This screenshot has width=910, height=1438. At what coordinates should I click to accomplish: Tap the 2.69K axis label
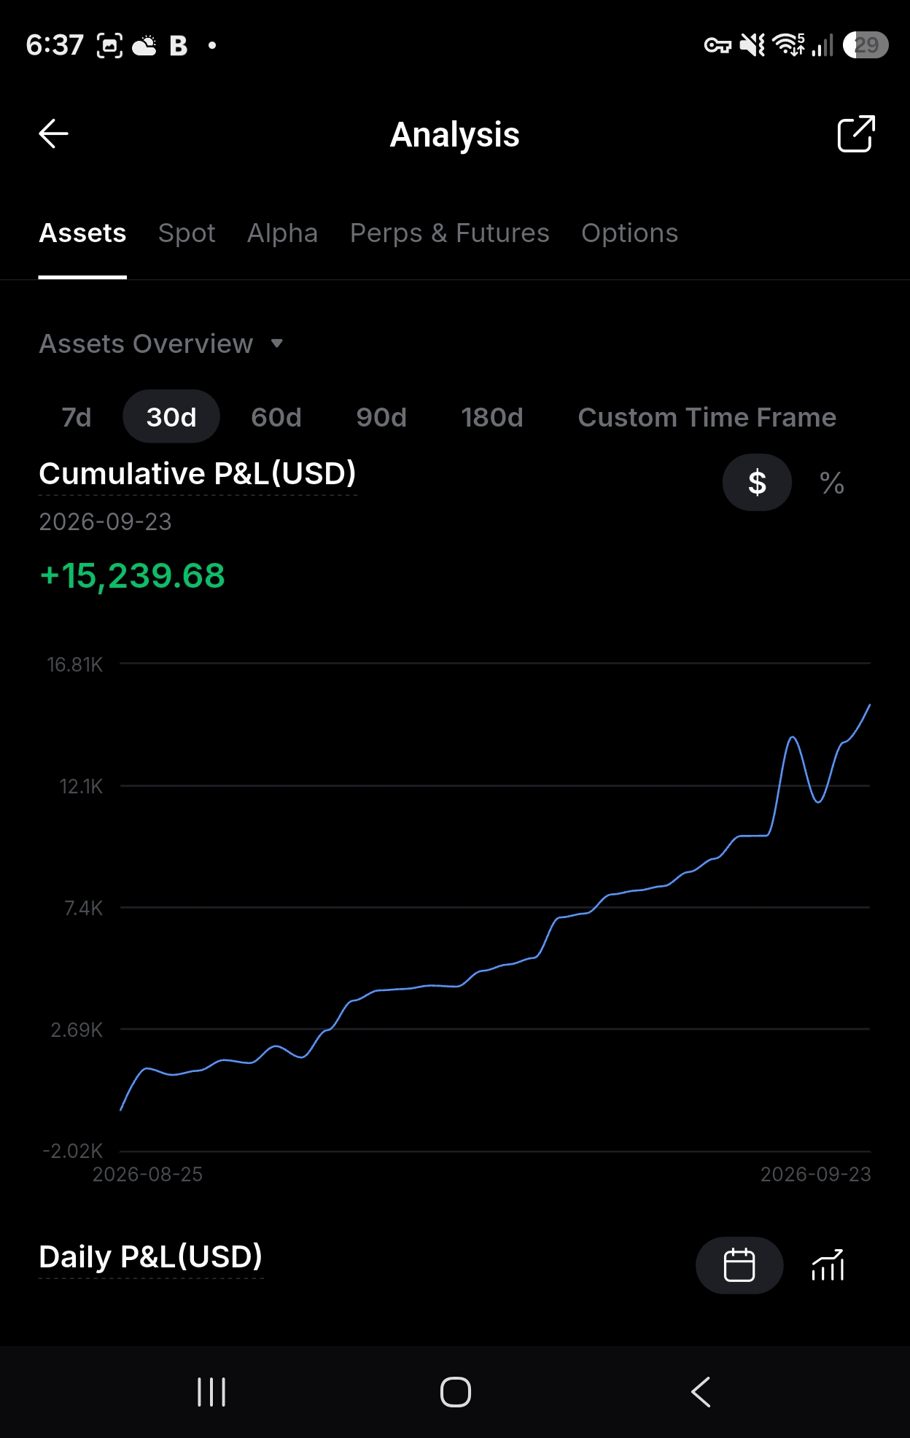pos(77,1030)
